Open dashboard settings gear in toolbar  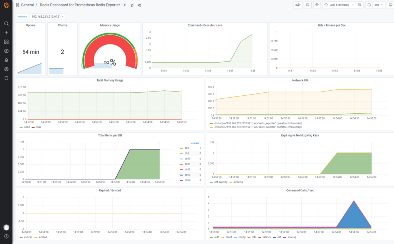coord(317,5)
